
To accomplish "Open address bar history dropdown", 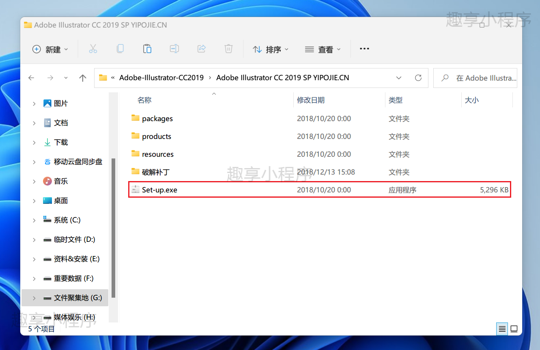I will click(x=399, y=78).
